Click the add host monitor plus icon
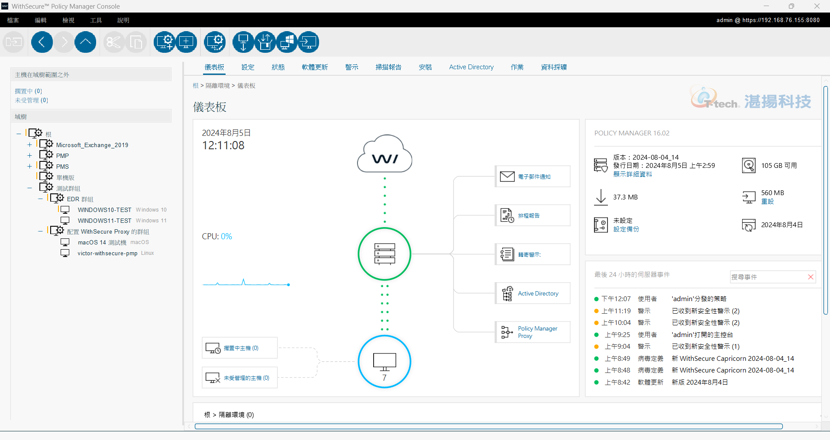The width and height of the screenshot is (830, 440). click(x=187, y=42)
